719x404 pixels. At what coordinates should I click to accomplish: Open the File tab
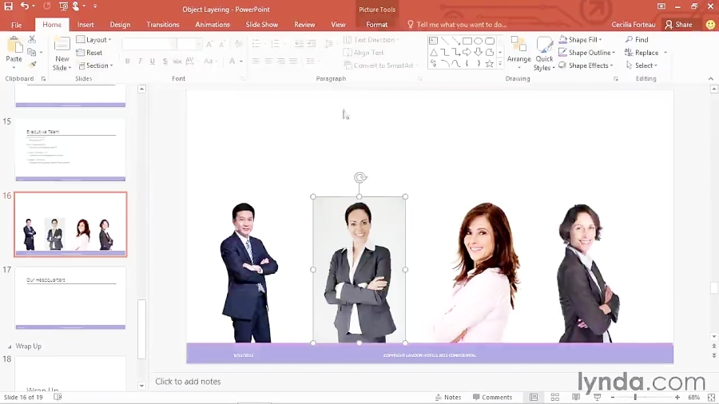[17, 25]
